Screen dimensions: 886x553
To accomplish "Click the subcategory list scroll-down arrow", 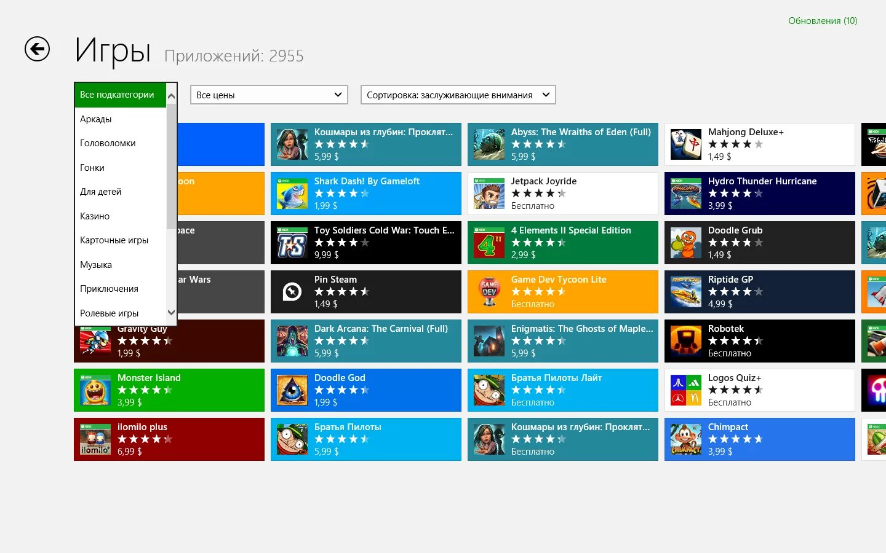I will coord(172,312).
